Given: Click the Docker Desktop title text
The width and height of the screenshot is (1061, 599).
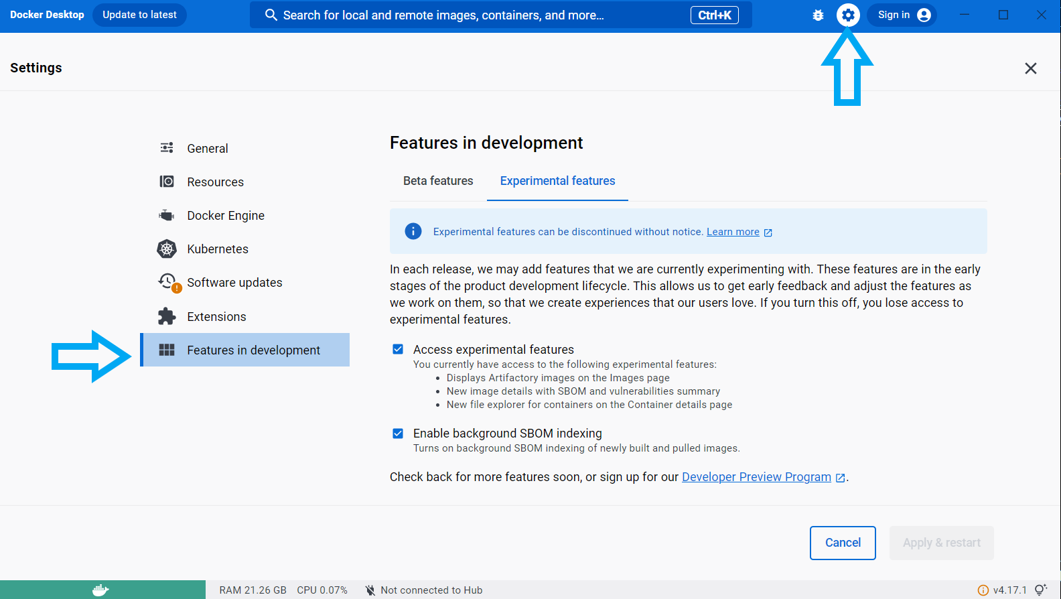Looking at the screenshot, I should tap(47, 15).
